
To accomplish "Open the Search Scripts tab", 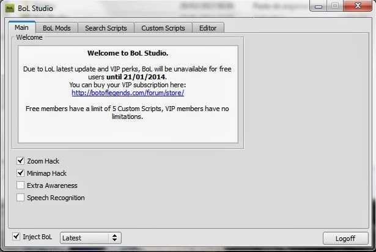I will tap(106, 28).
